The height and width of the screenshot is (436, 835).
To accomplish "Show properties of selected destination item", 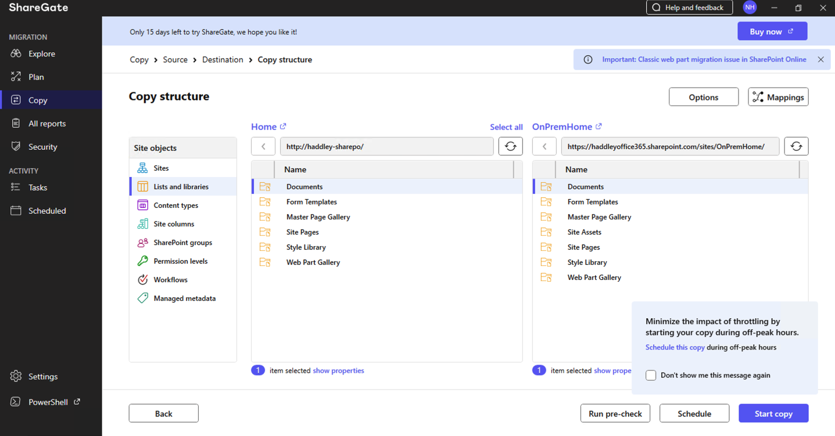I will pos(612,370).
